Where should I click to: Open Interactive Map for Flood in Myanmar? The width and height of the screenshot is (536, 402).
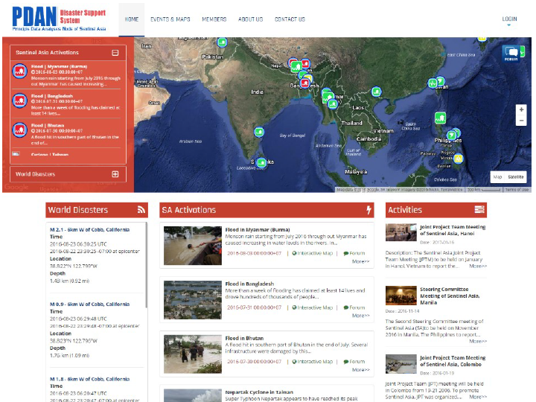(x=313, y=253)
